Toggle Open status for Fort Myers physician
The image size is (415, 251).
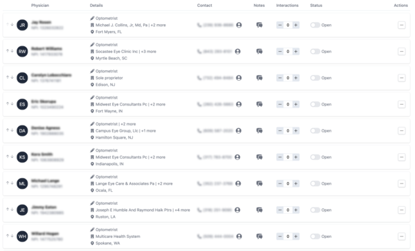(315, 25)
